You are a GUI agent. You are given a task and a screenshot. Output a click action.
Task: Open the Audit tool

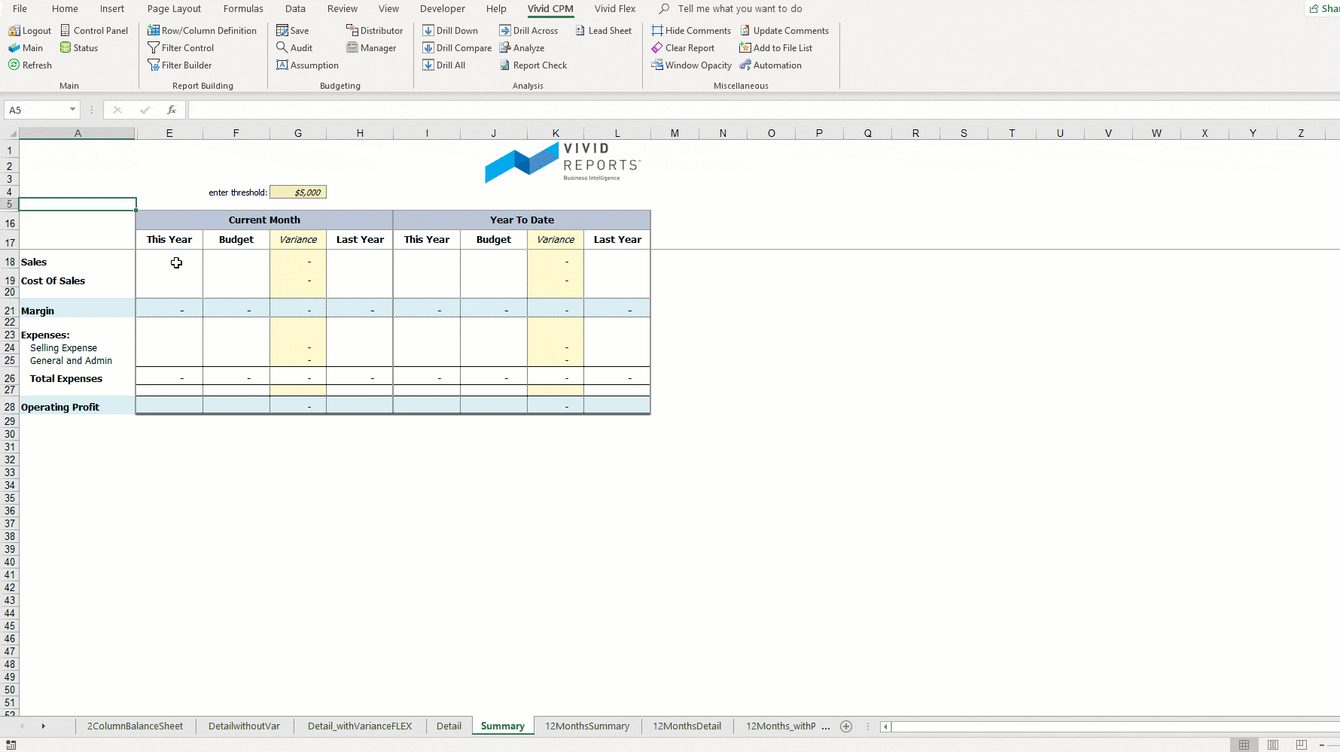point(294,48)
